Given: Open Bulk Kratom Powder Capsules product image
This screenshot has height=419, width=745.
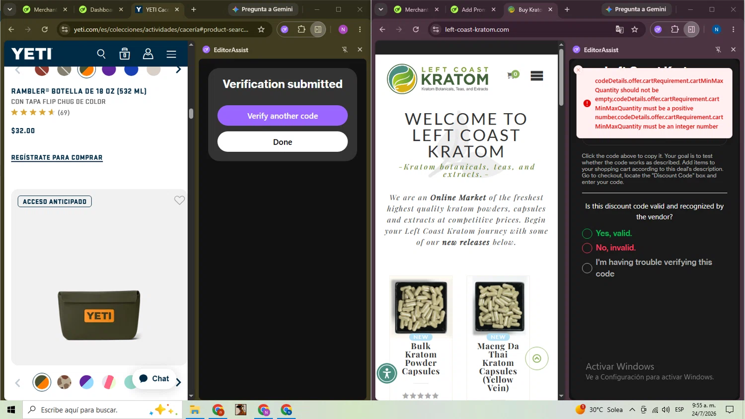Looking at the screenshot, I should [x=421, y=306].
